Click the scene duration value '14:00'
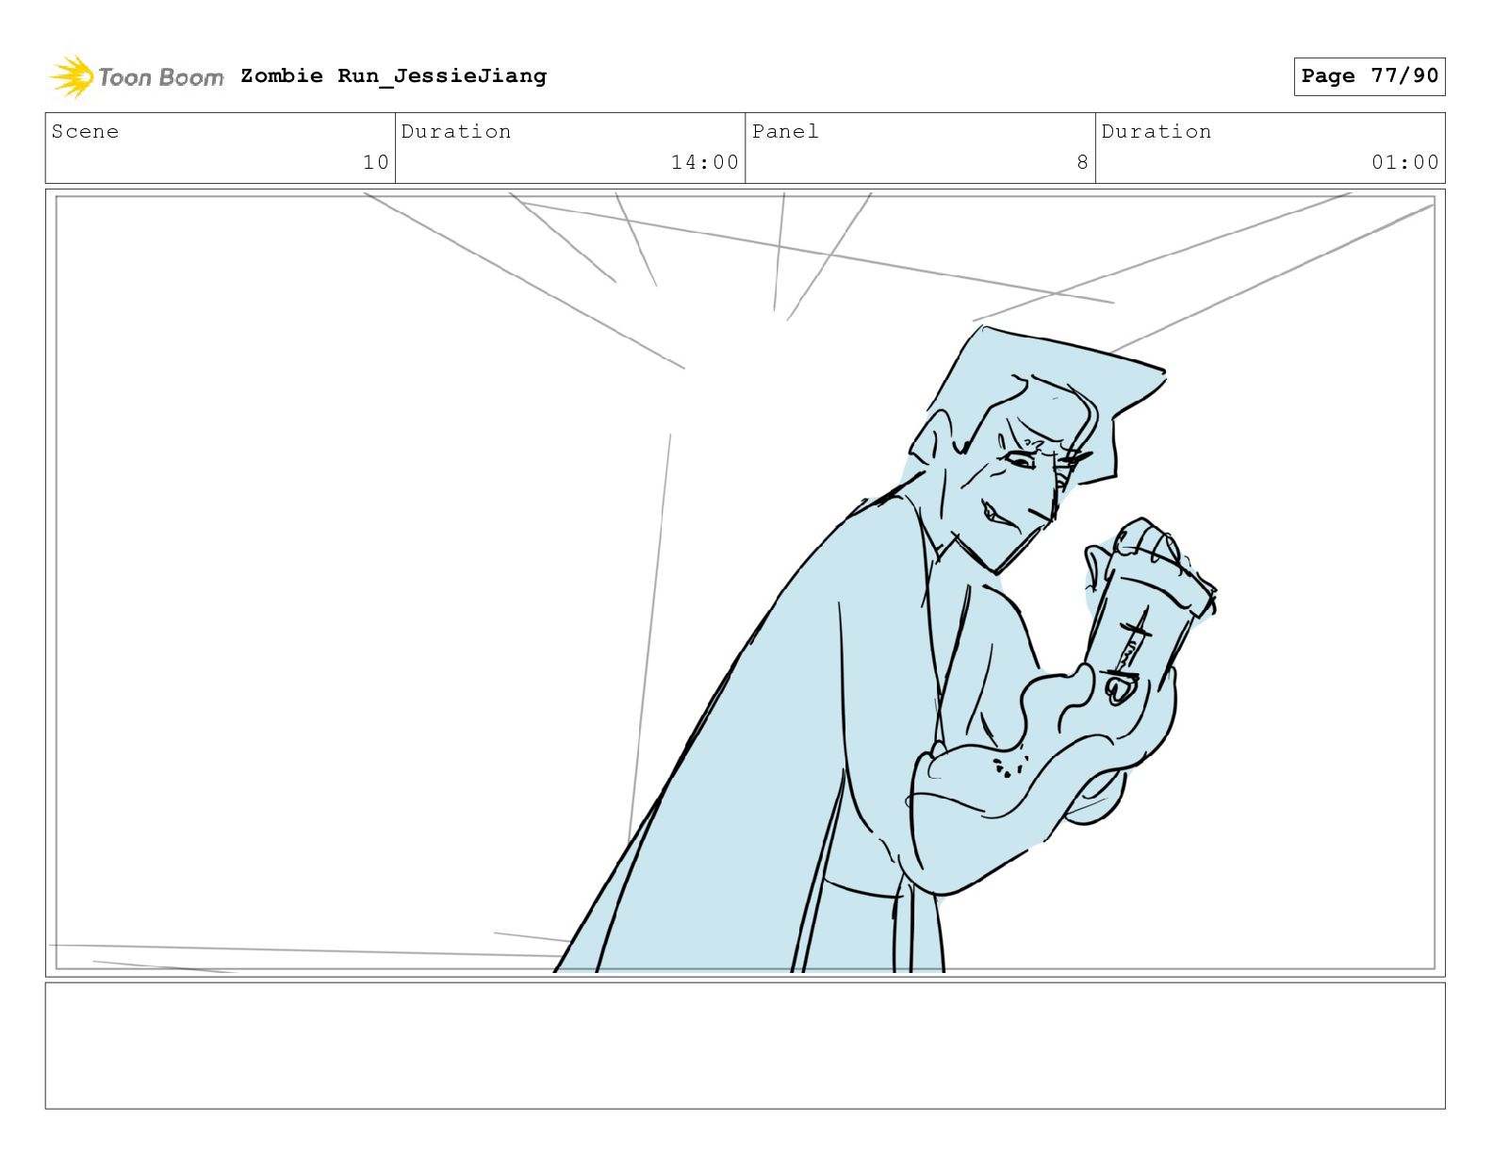 point(705,162)
